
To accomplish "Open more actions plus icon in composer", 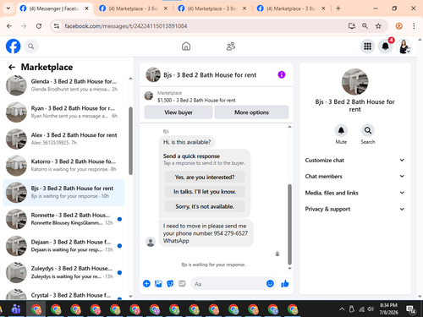I will [146, 283].
